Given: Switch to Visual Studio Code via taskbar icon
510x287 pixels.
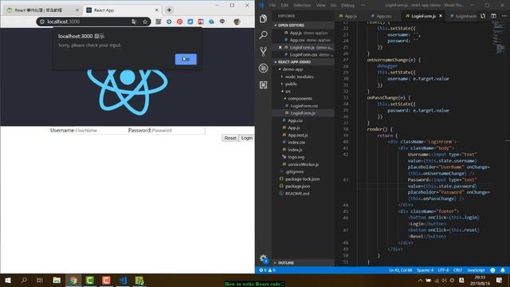Looking at the screenshot, I should 123,280.
